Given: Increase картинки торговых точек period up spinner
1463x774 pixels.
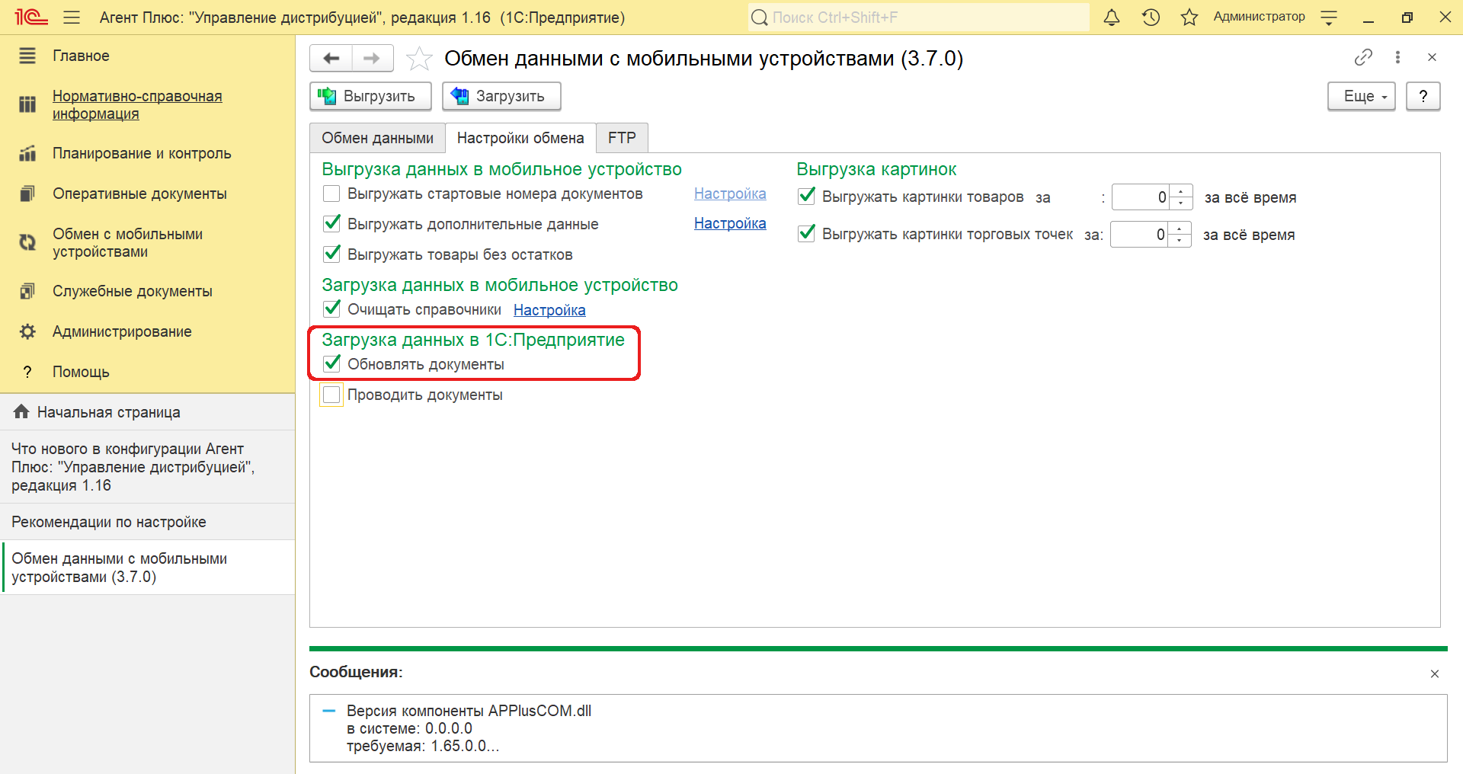Looking at the screenshot, I should (1179, 229).
